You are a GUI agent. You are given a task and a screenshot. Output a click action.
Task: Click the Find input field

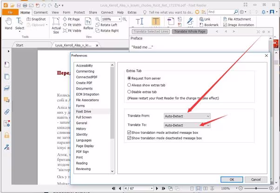tap(220, 12)
